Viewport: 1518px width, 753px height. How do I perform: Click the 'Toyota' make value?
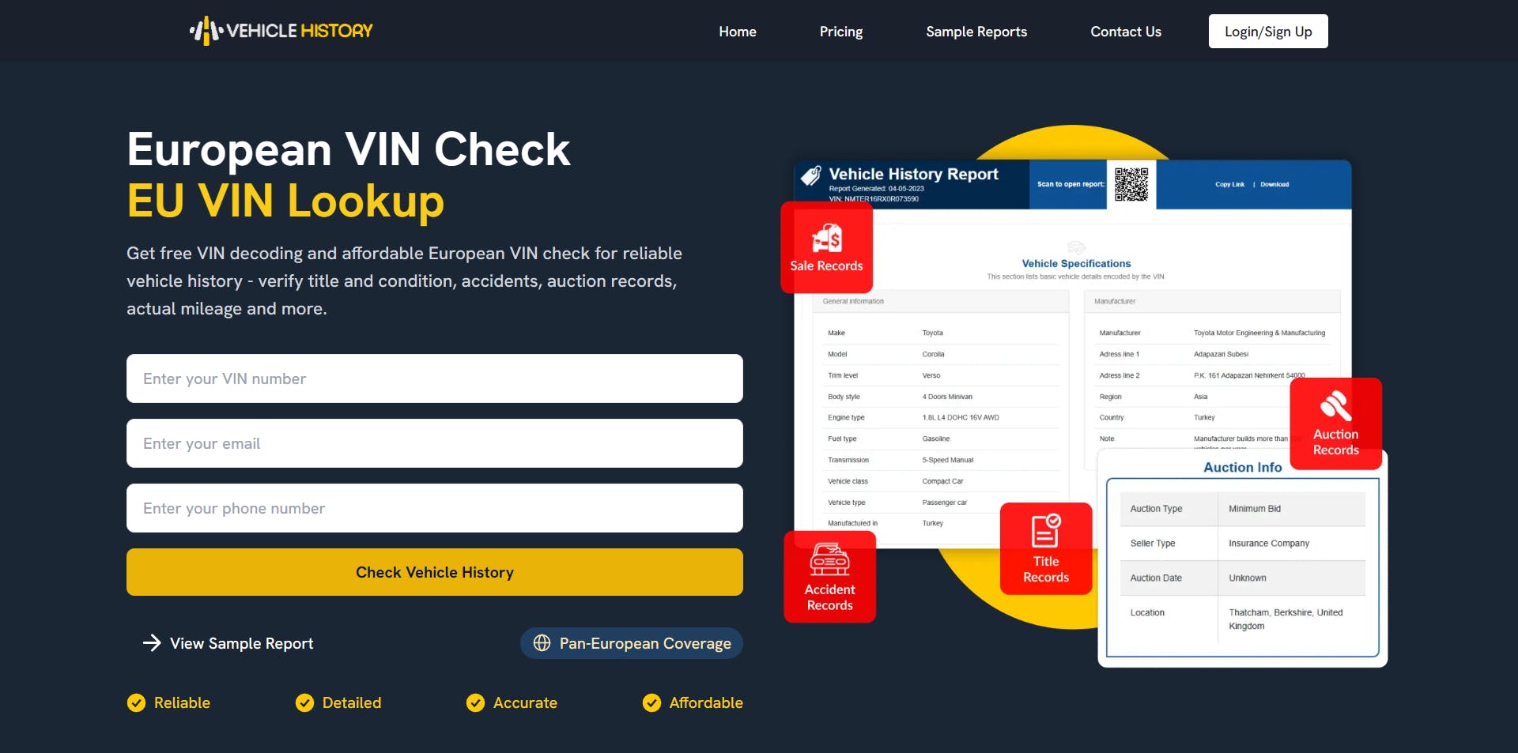click(932, 333)
